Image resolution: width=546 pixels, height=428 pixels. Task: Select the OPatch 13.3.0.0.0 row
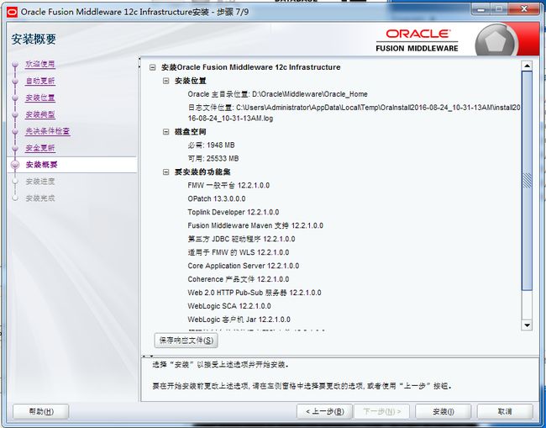tap(217, 198)
